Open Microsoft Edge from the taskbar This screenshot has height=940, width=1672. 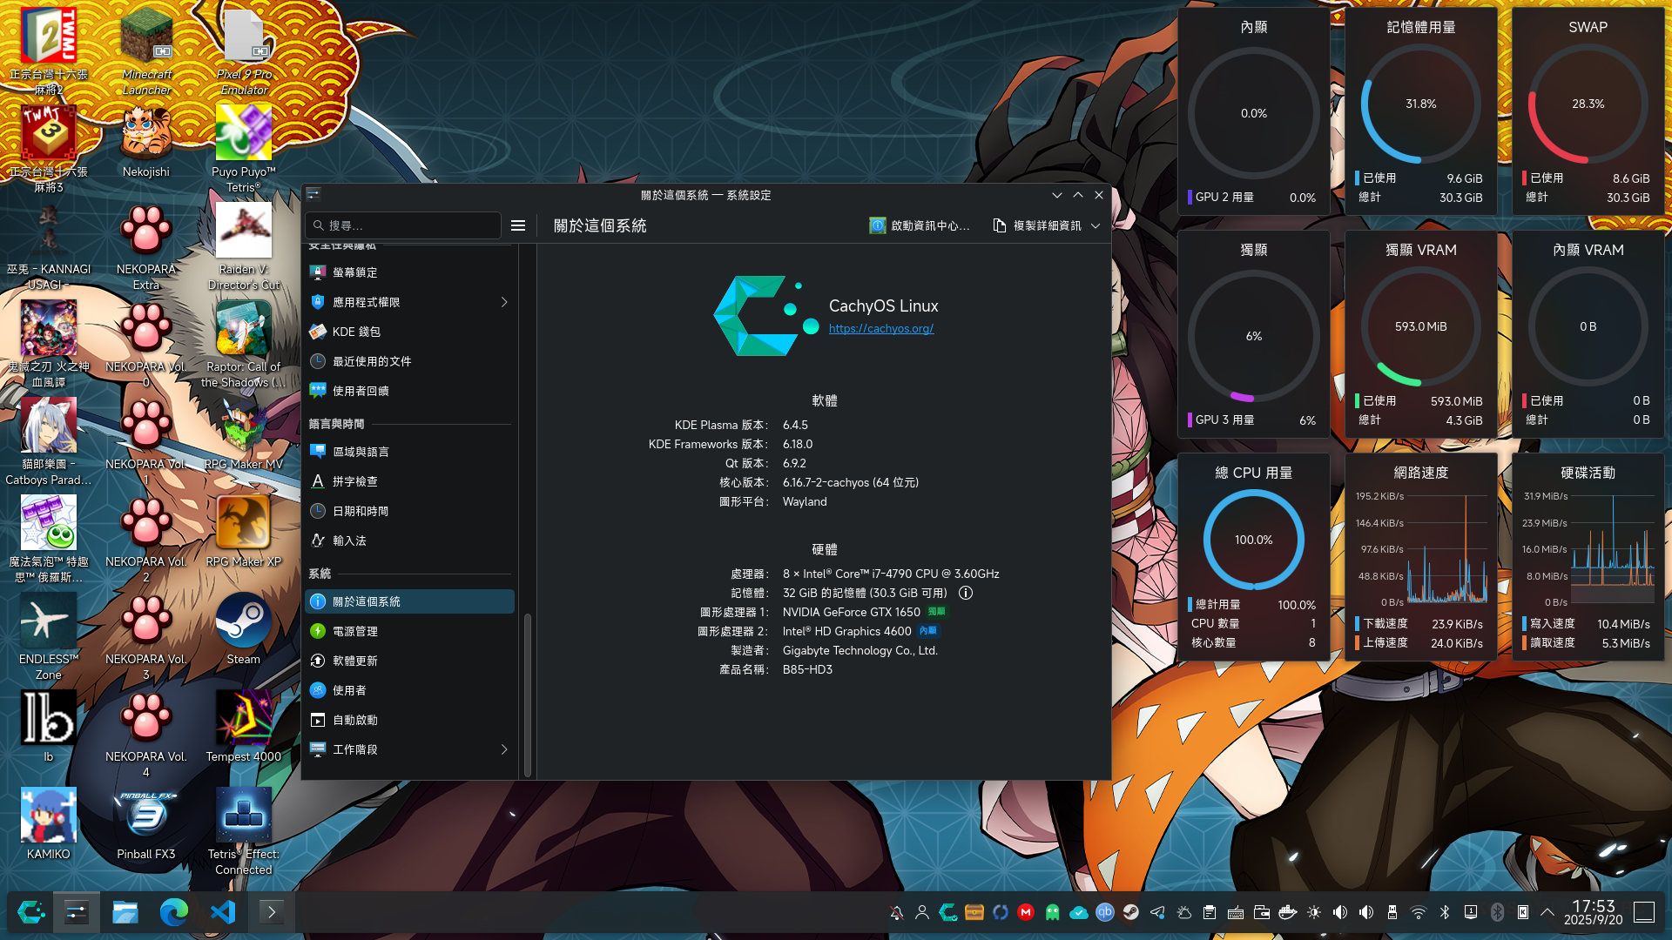[x=174, y=912]
